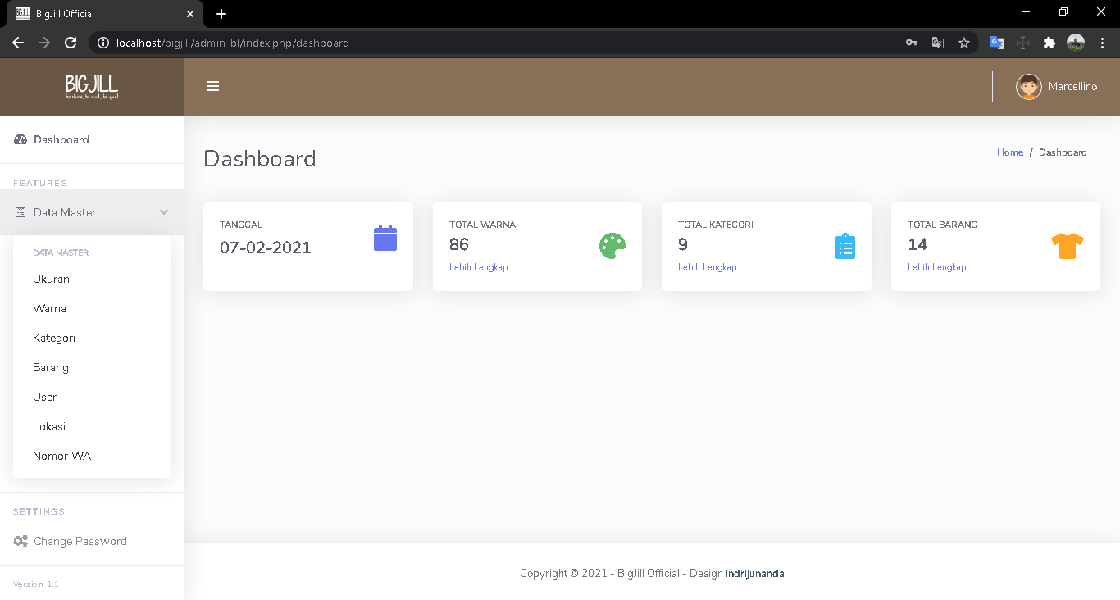Click the t-shirt icon on Total Barang card
This screenshot has width=1120, height=600.
(x=1067, y=246)
